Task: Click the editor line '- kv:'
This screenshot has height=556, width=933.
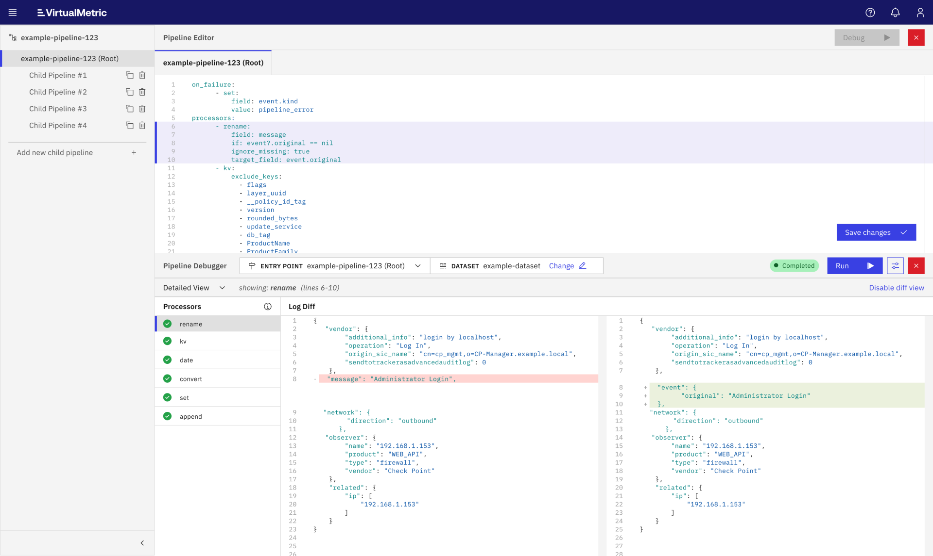Action: pyautogui.click(x=225, y=168)
